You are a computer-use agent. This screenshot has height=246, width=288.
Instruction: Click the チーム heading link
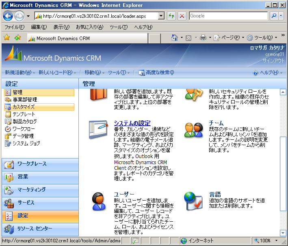click(x=216, y=123)
